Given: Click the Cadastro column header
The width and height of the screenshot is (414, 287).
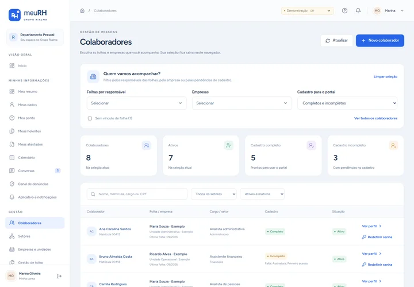Looking at the screenshot, I should [x=271, y=212].
